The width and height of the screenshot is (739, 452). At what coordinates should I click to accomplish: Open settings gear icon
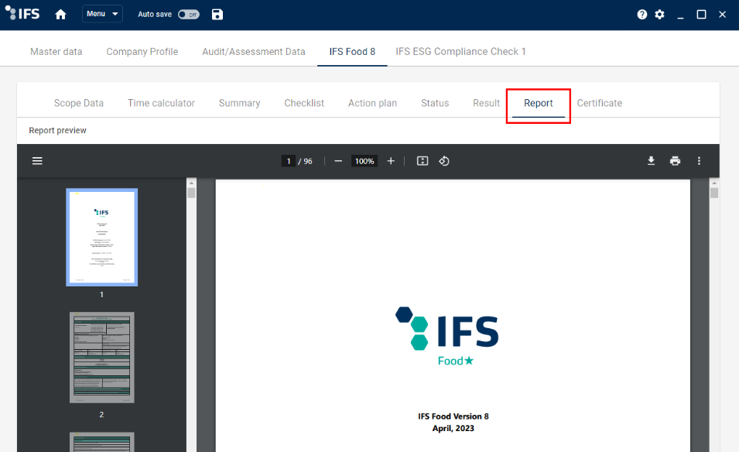[x=659, y=15]
